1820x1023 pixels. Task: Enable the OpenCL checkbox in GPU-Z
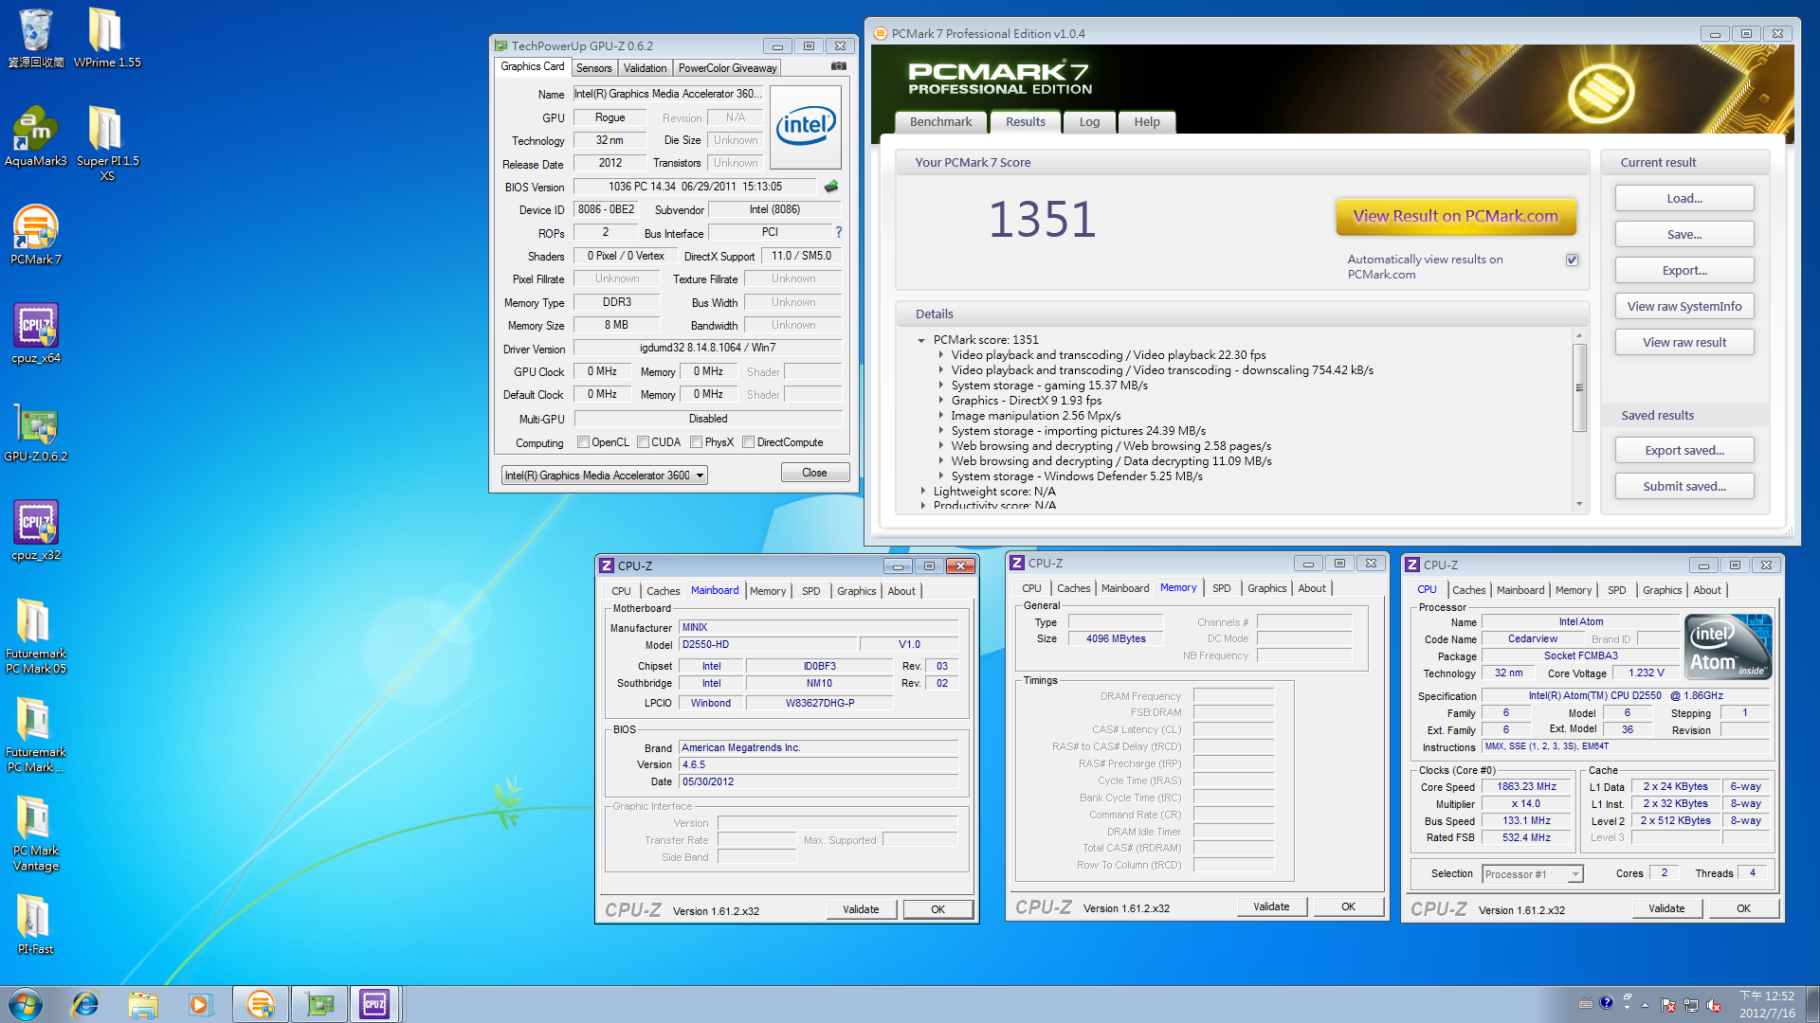point(584,442)
